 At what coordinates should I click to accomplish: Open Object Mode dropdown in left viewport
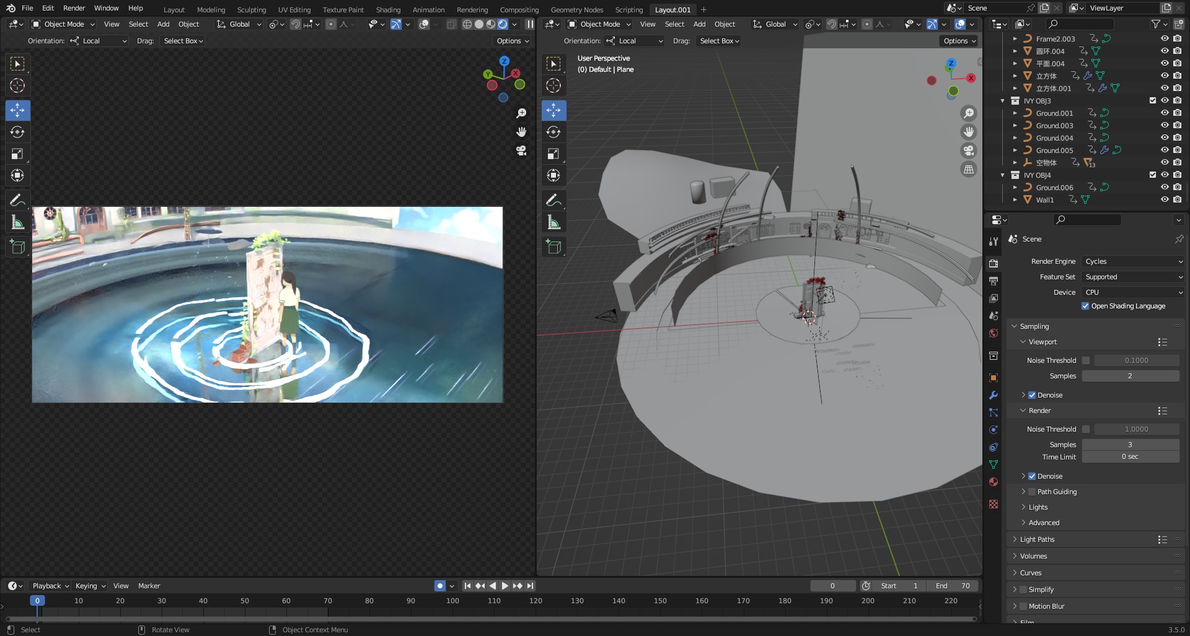pyautogui.click(x=63, y=24)
